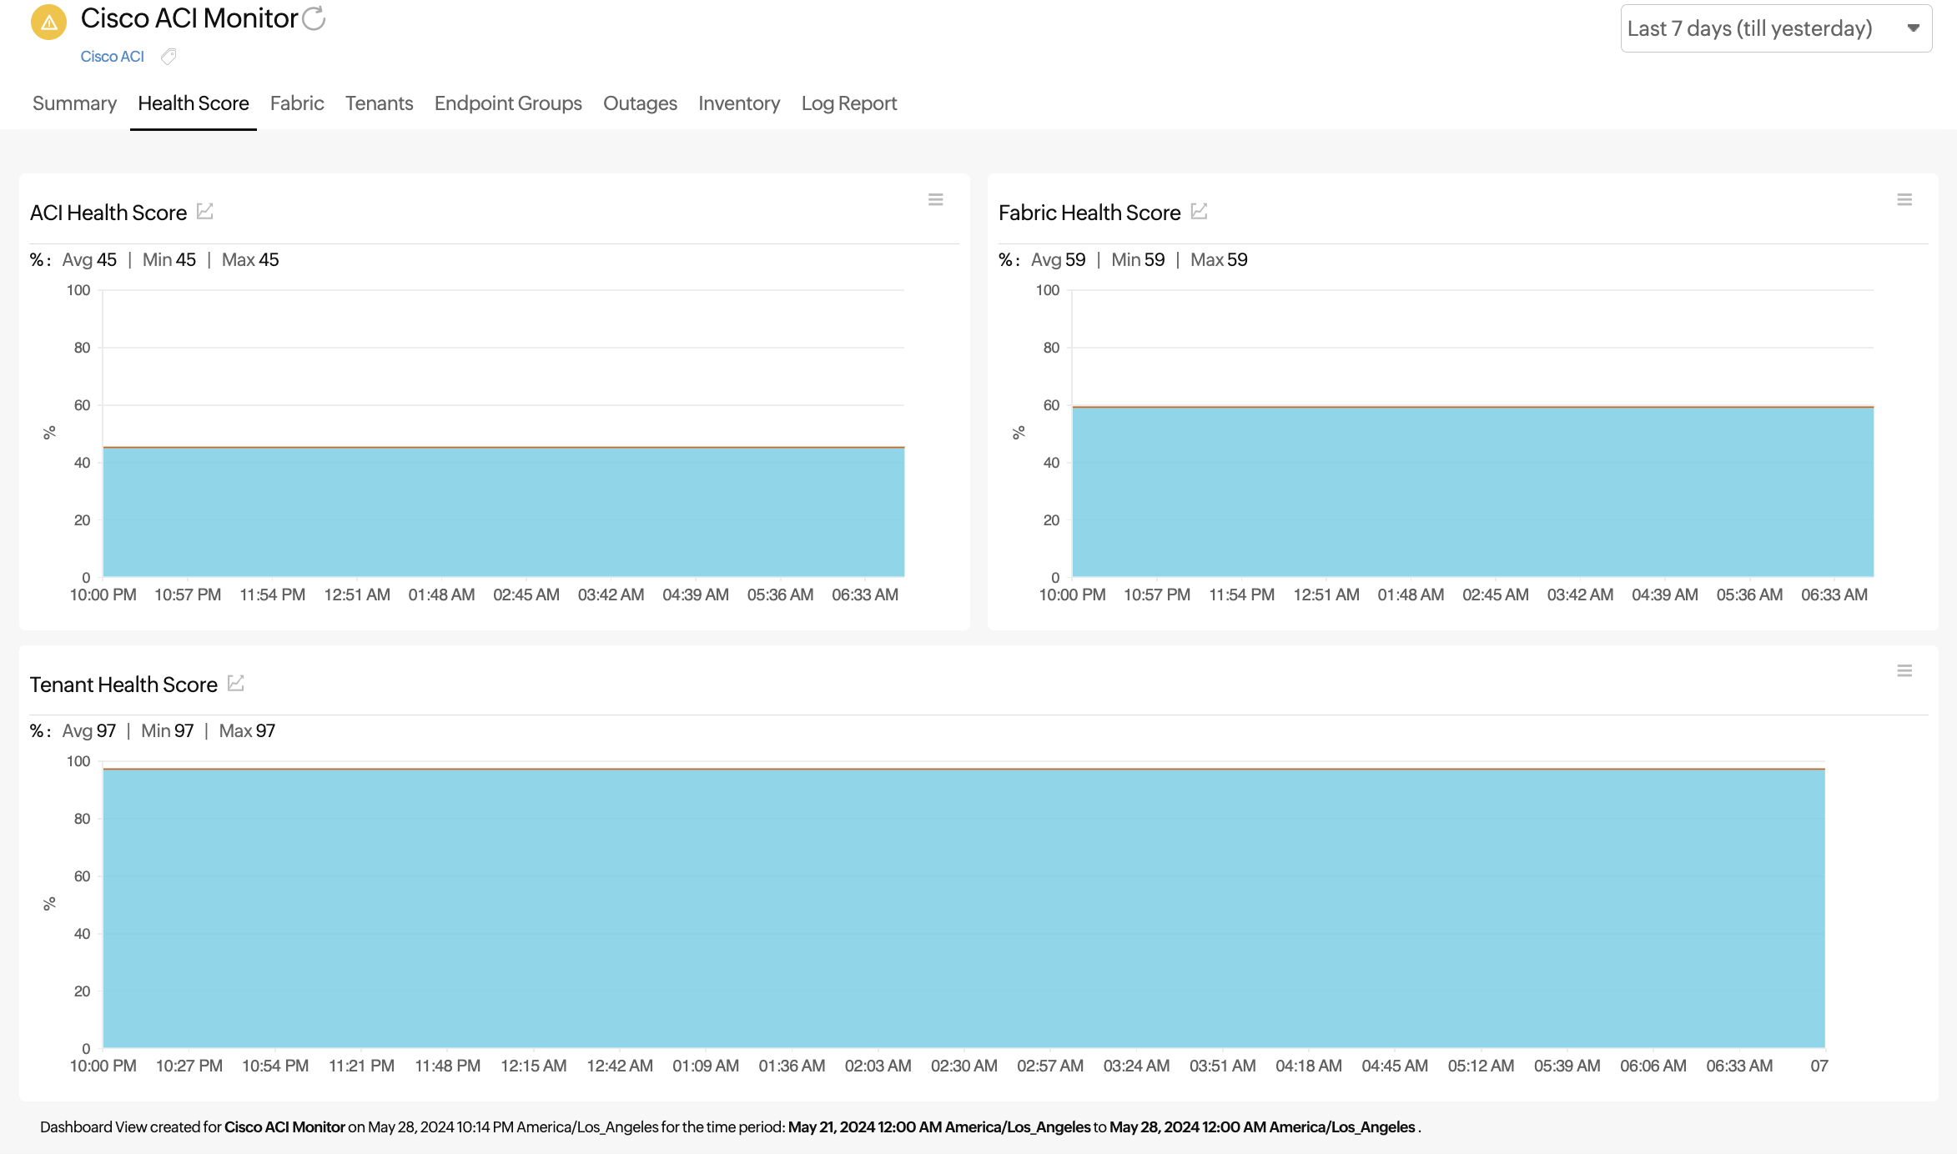
Task: Open the Tenants tab
Action: tap(379, 103)
